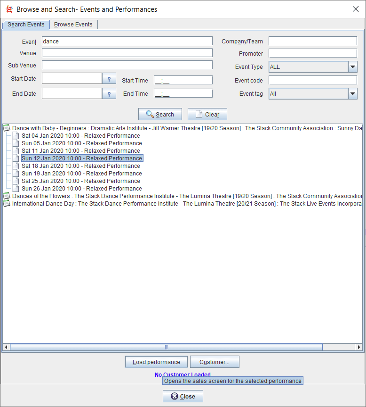
Task: Open the Customer... dialog button
Action: [x=215, y=362]
